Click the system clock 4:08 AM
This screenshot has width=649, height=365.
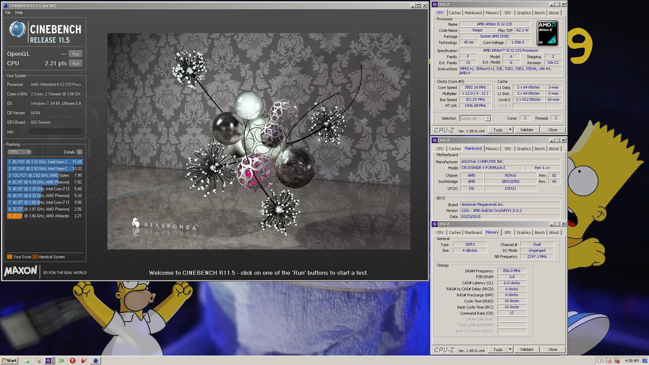(632, 361)
